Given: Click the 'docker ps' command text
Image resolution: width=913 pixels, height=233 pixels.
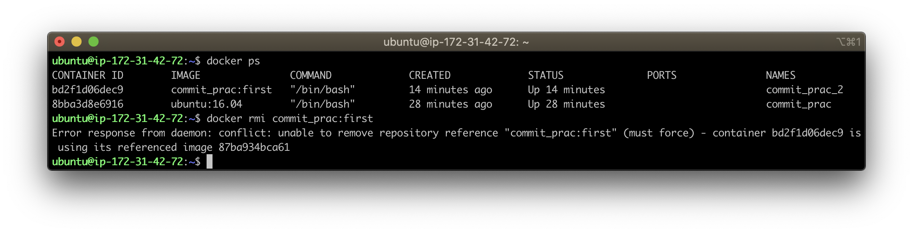Looking at the screenshot, I should click(x=233, y=61).
